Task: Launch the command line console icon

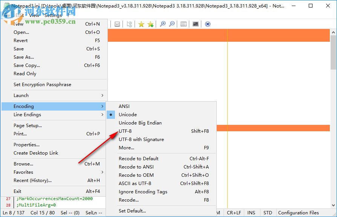Action: tap(196, 24)
